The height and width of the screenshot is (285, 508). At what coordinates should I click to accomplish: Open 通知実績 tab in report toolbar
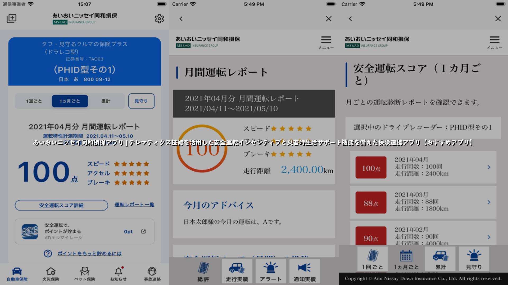305,271
